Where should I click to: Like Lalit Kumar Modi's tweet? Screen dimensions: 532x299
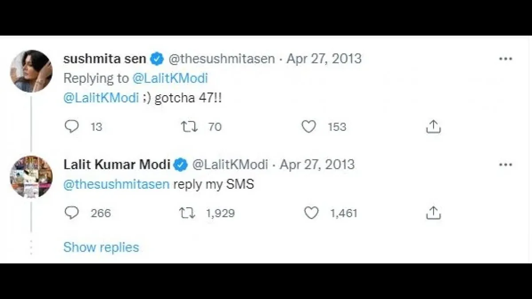click(x=312, y=213)
